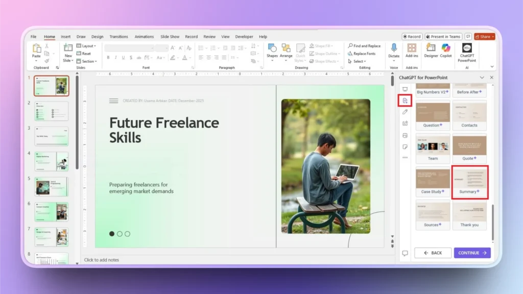Toggle bold formatting
The width and height of the screenshot is (523, 294).
coord(108,57)
